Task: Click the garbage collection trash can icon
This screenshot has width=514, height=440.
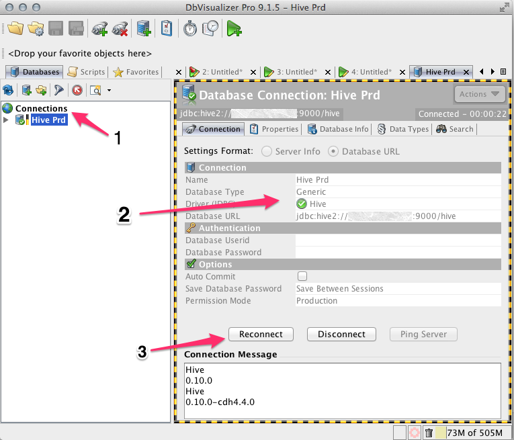Action: click(x=428, y=431)
